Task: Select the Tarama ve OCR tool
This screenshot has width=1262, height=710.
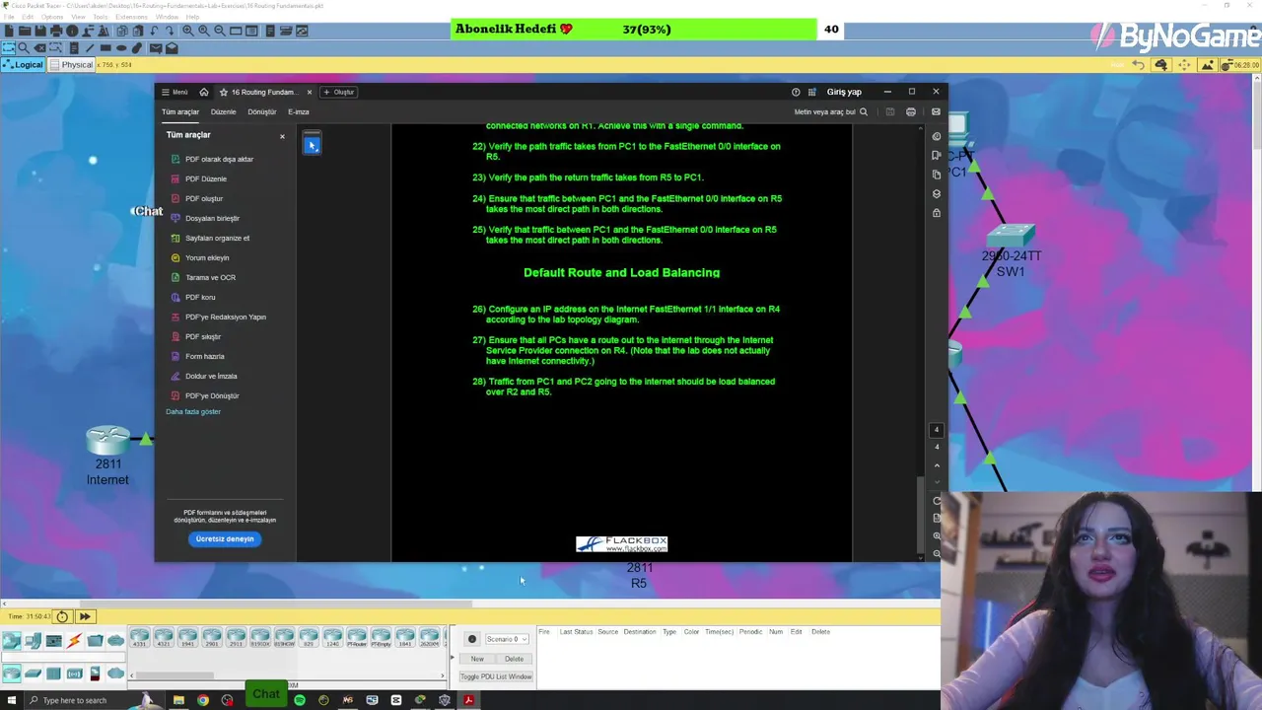Action: coord(203,277)
